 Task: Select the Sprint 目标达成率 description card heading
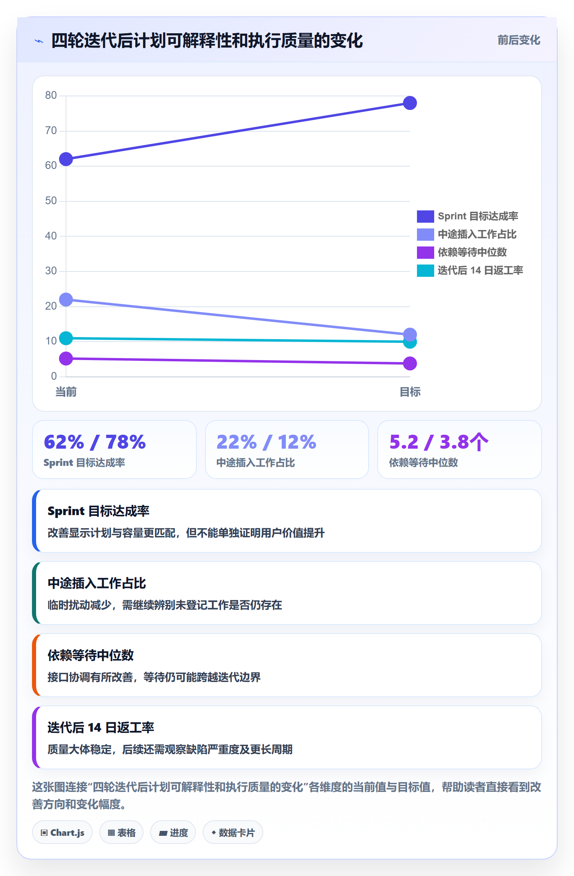(x=98, y=511)
